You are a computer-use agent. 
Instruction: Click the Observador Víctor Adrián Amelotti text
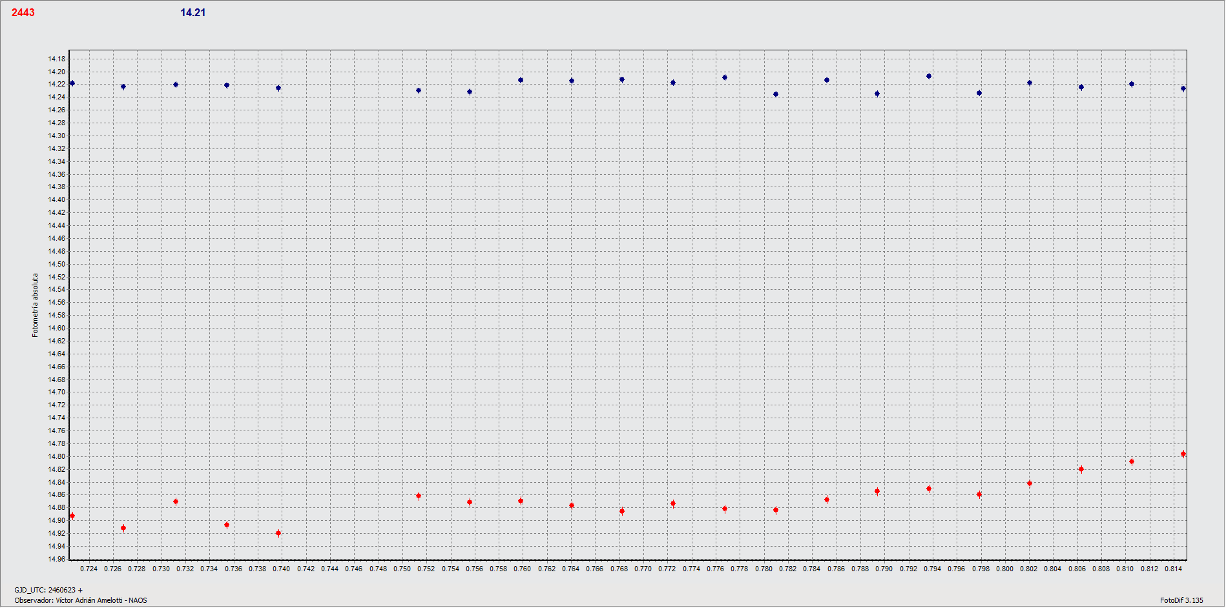pyautogui.click(x=81, y=600)
